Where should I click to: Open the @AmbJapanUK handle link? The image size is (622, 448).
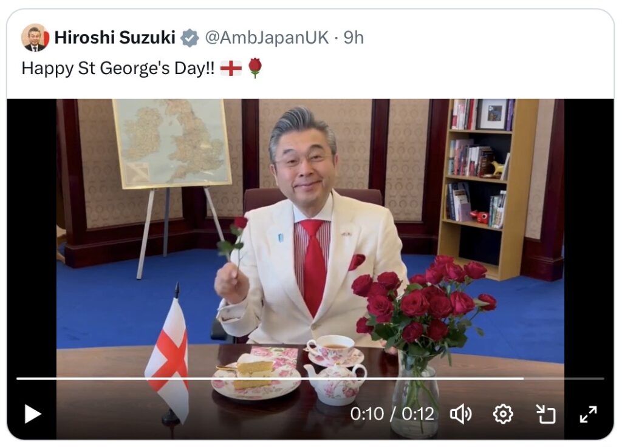267,38
